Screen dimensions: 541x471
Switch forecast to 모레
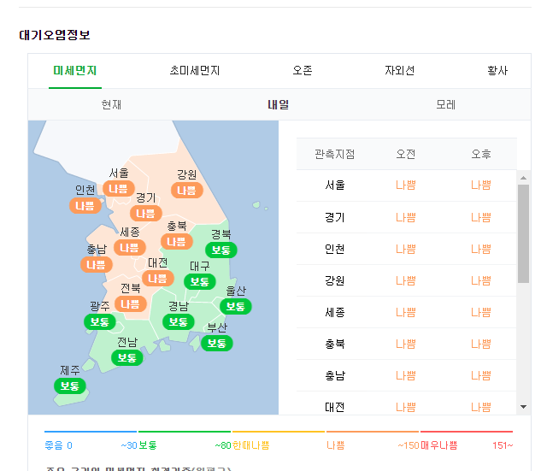click(445, 104)
